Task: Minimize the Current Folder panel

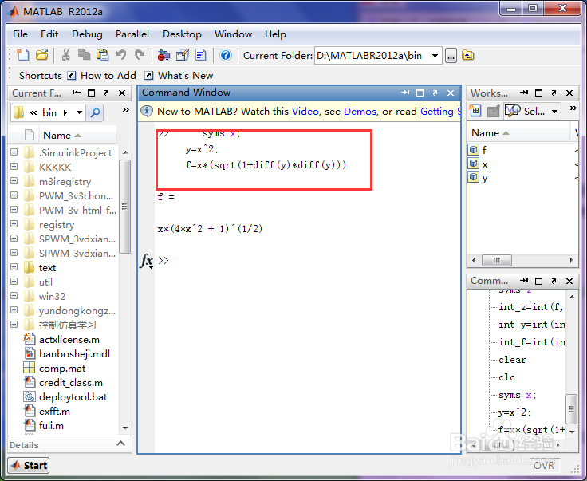Action: coord(77,93)
